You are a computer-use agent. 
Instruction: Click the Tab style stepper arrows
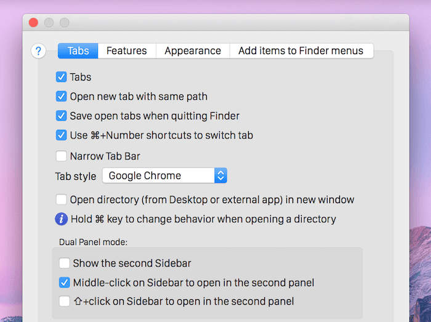pyautogui.click(x=220, y=175)
